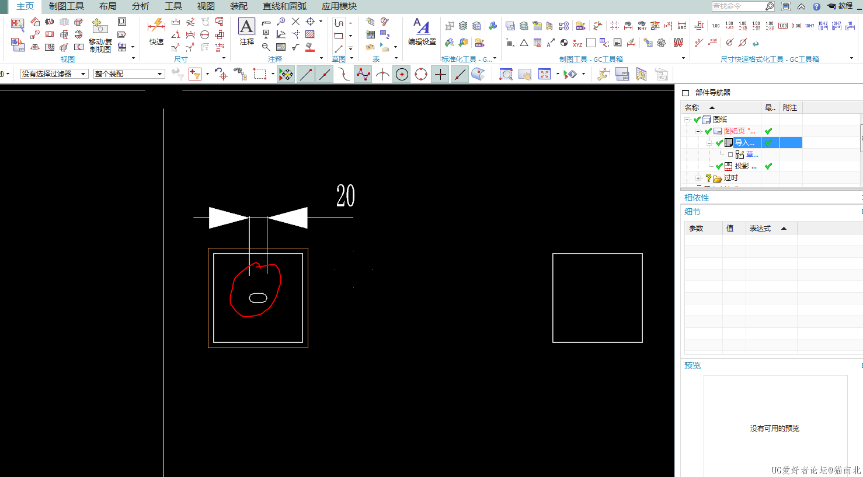This screenshot has width=863, height=477.
Task: Collapse the 图纸页 tree node
Action: click(698, 131)
